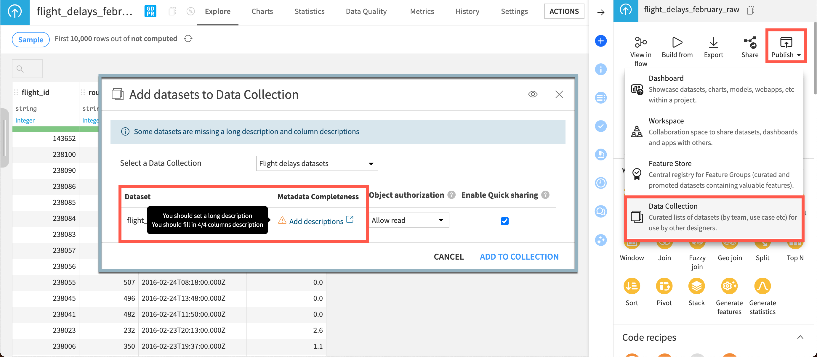Open the Pivot recipe

coord(664,287)
